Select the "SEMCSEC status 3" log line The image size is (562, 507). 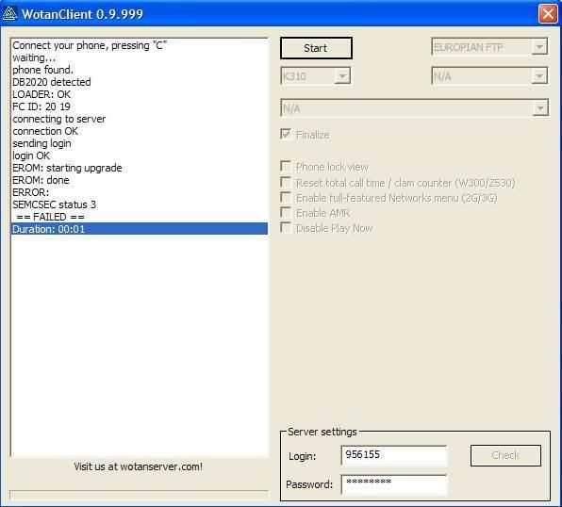tap(140, 204)
